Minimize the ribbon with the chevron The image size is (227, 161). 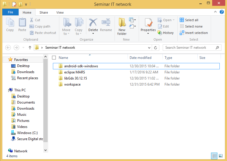tap(215, 12)
